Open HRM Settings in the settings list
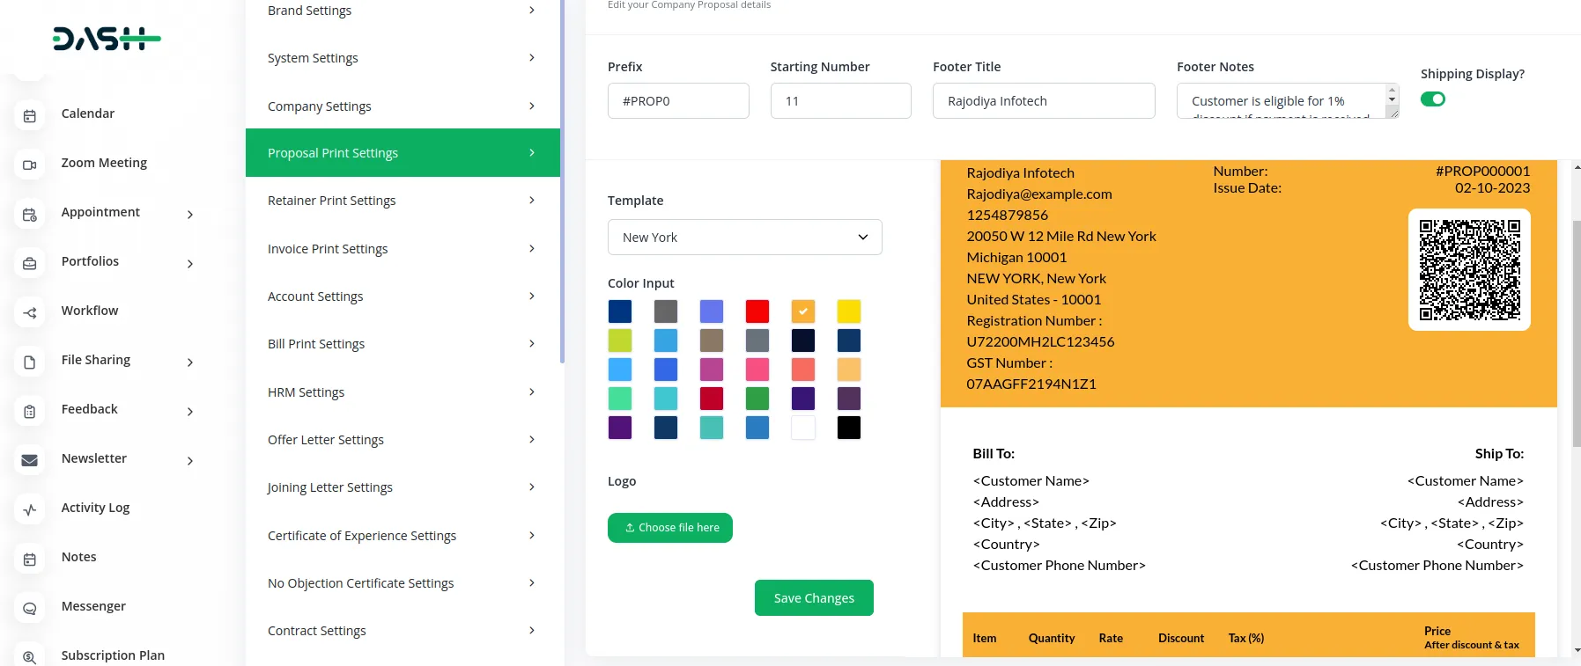Image resolution: width=1581 pixels, height=666 pixels. pos(402,392)
